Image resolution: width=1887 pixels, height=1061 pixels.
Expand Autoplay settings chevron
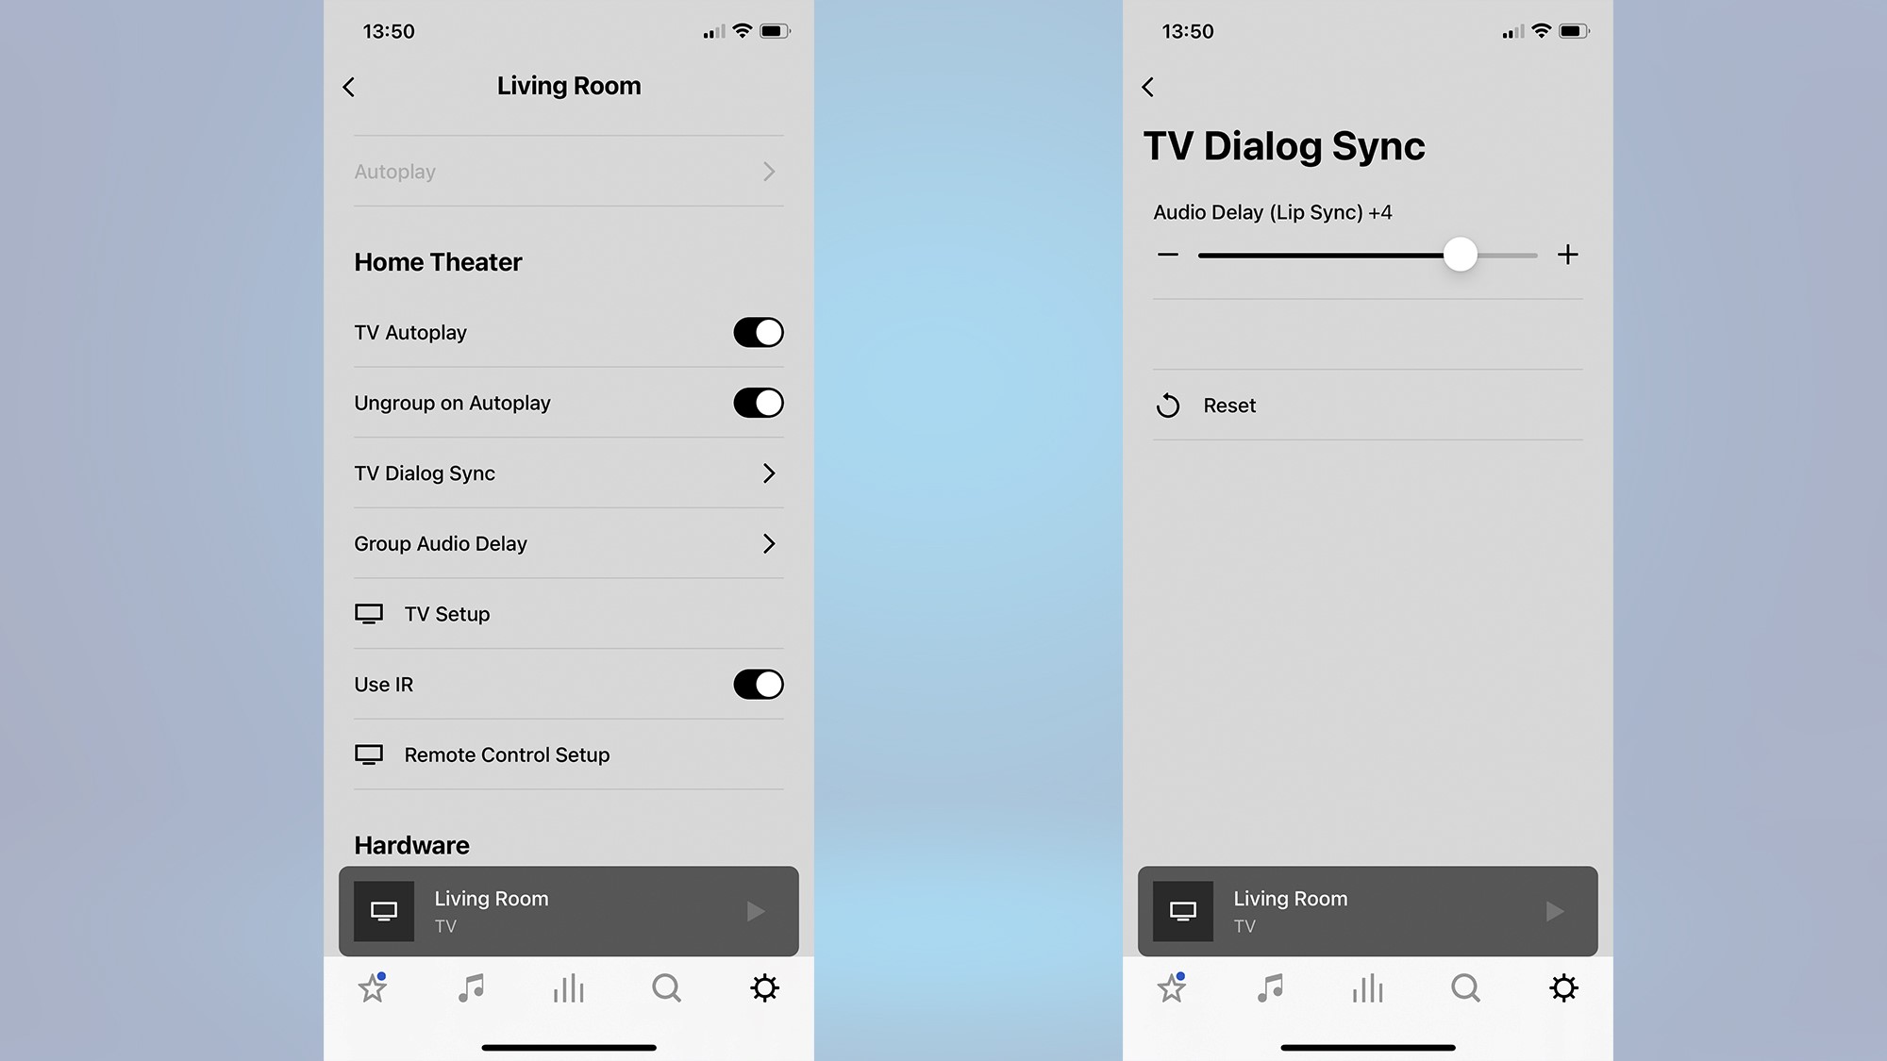(769, 170)
